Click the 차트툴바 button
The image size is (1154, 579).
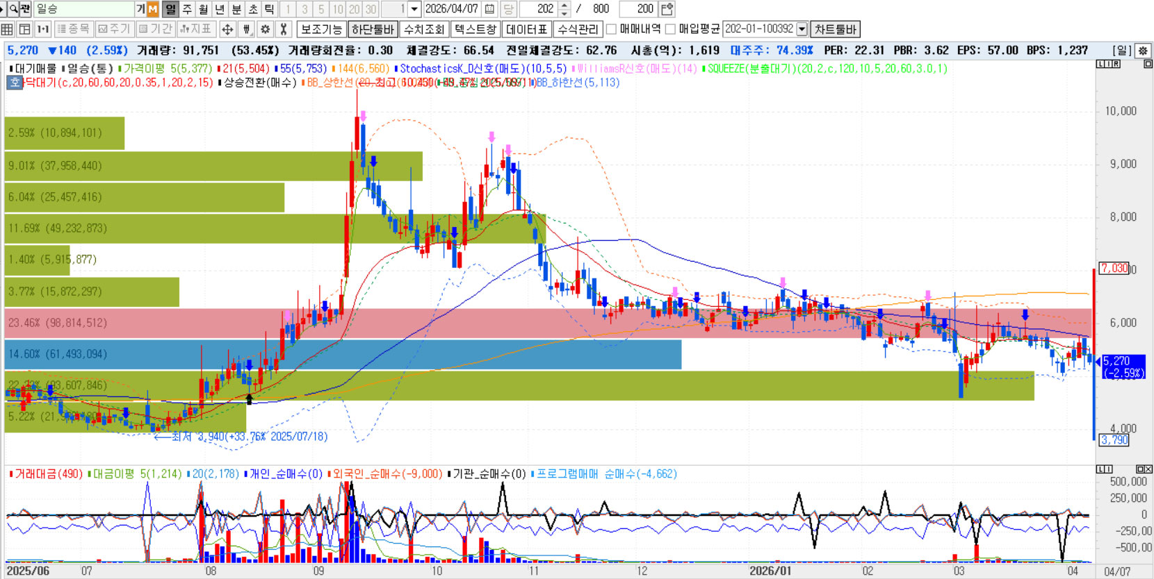click(836, 29)
